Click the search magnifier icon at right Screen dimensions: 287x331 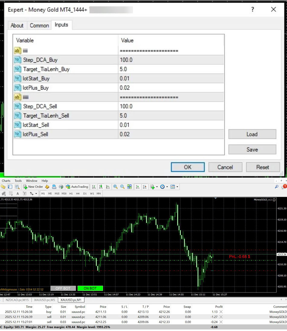pos(277,187)
